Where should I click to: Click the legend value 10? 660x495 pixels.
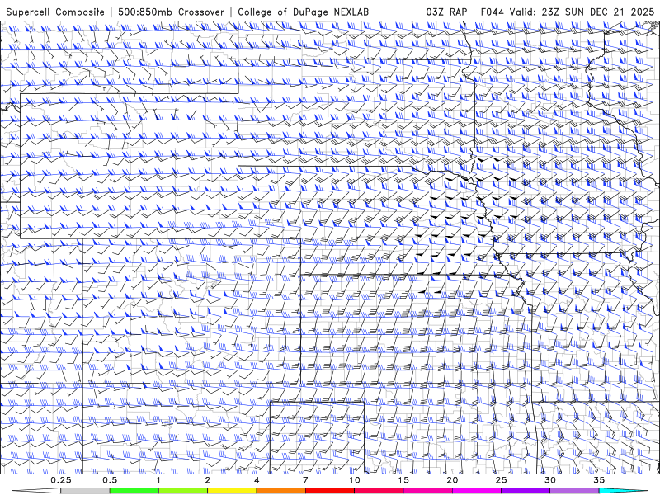[x=355, y=480]
